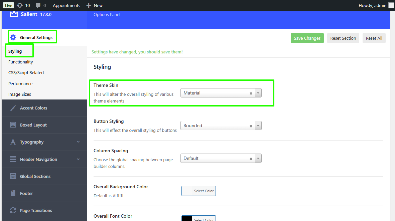
Task: Clear the Theme Skin selection with x
Action: (x=251, y=93)
